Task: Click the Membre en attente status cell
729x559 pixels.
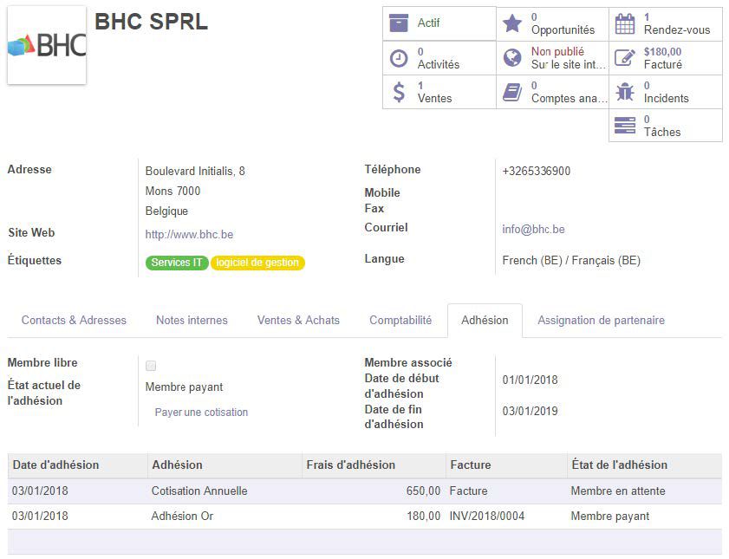Action: tap(618, 491)
